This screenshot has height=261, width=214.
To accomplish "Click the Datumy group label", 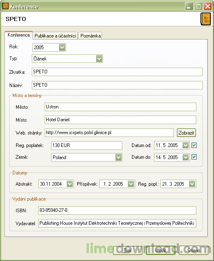I will 20,173.
